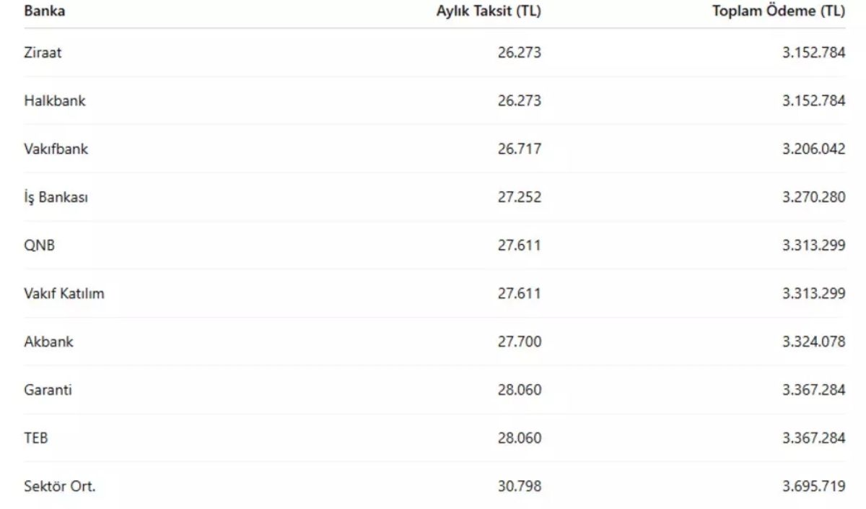Click the Banka column header

44,11
